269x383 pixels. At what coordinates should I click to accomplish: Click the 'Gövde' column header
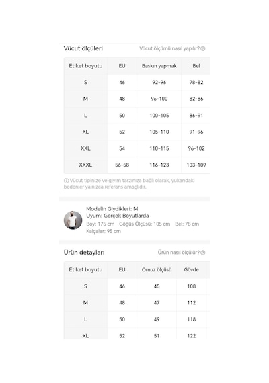(191, 269)
